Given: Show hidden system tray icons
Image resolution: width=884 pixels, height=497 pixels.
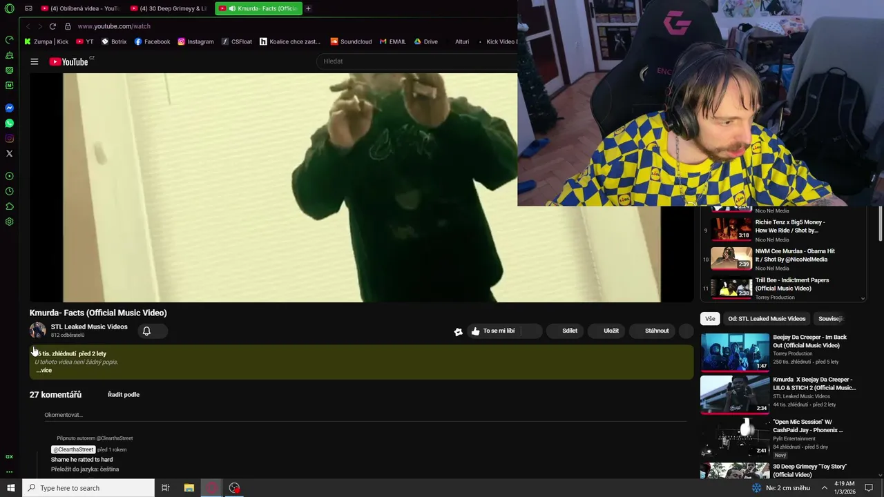Looking at the screenshot, I should tap(825, 487).
